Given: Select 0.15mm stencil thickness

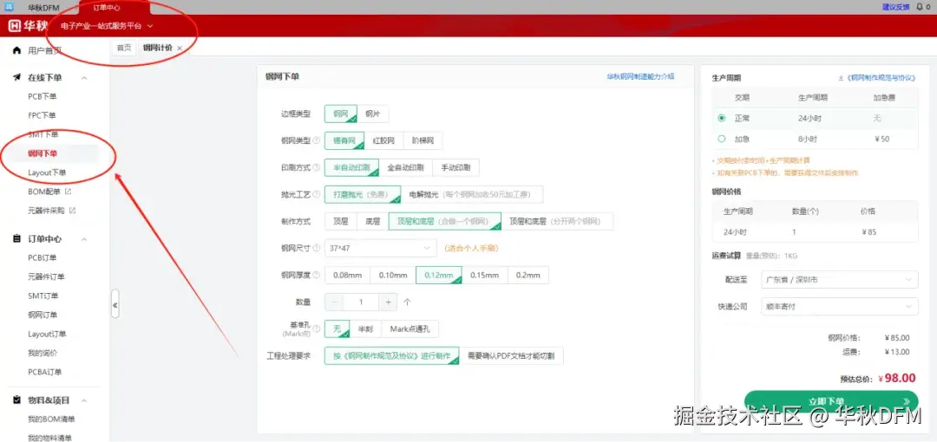Looking at the screenshot, I should pyautogui.click(x=485, y=276).
